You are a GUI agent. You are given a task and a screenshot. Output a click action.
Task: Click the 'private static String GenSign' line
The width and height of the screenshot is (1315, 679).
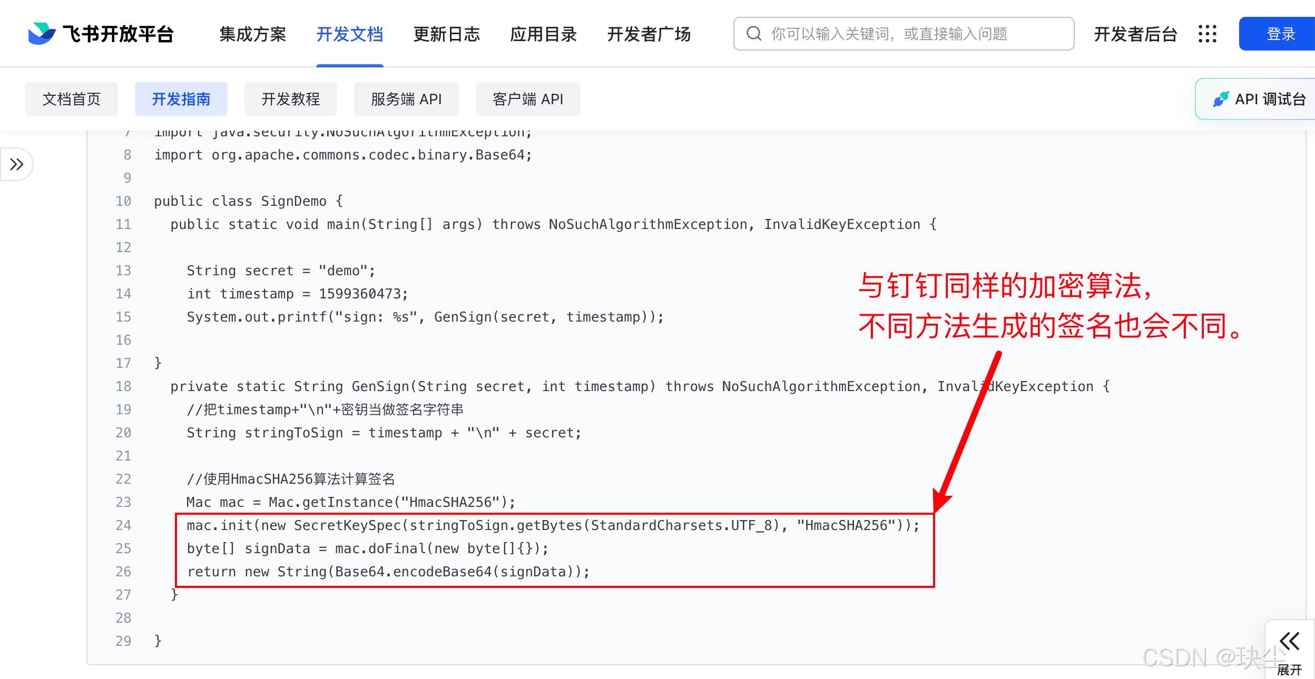click(640, 386)
